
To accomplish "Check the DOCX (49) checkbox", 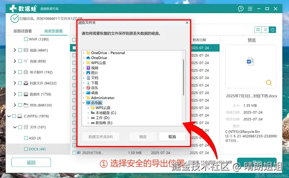I will pos(26,149).
